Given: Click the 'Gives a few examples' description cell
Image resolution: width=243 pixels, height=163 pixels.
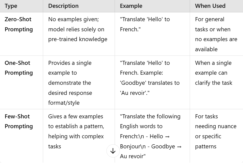Looking at the screenshot, I should point(76,131).
